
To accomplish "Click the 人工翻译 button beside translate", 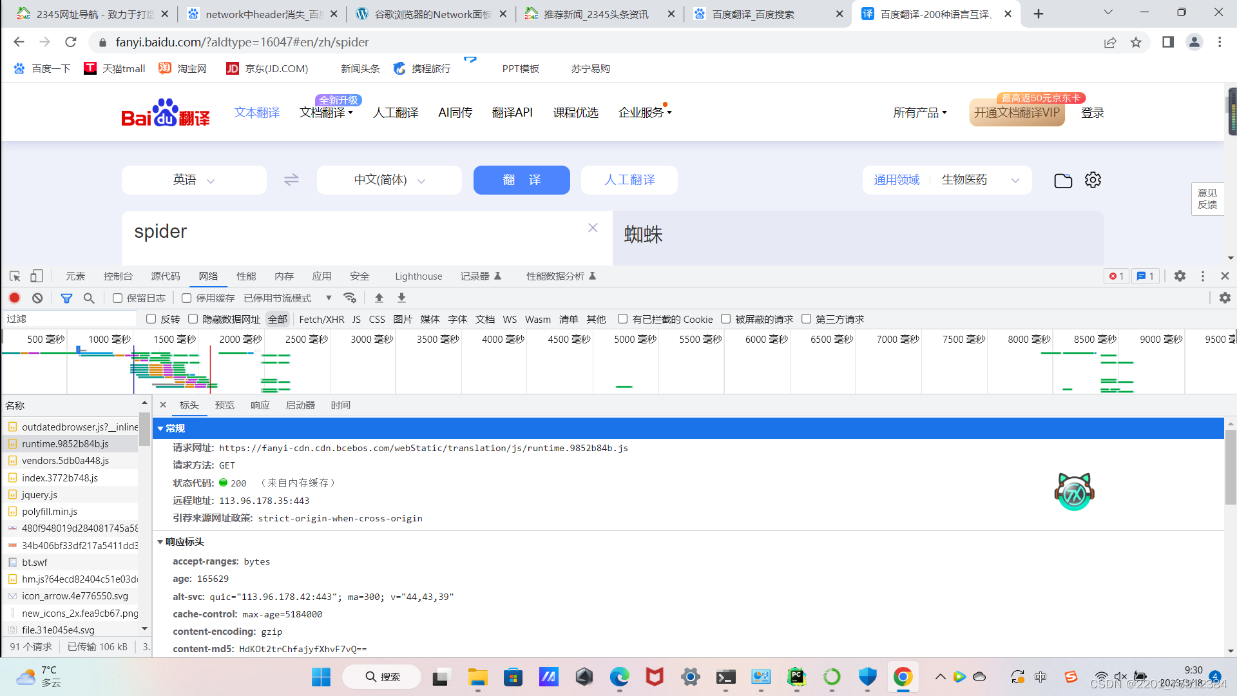I will [629, 180].
